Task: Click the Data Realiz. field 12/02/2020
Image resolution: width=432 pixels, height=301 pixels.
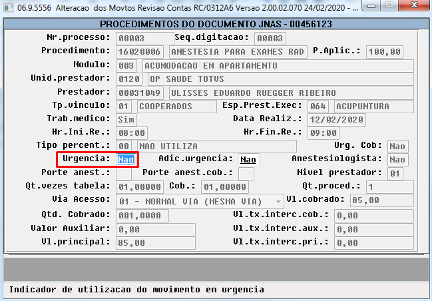Action: (x=337, y=120)
